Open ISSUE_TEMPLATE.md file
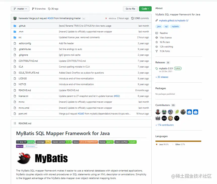This screenshot has height=184, width=217. (x=29, y=73)
